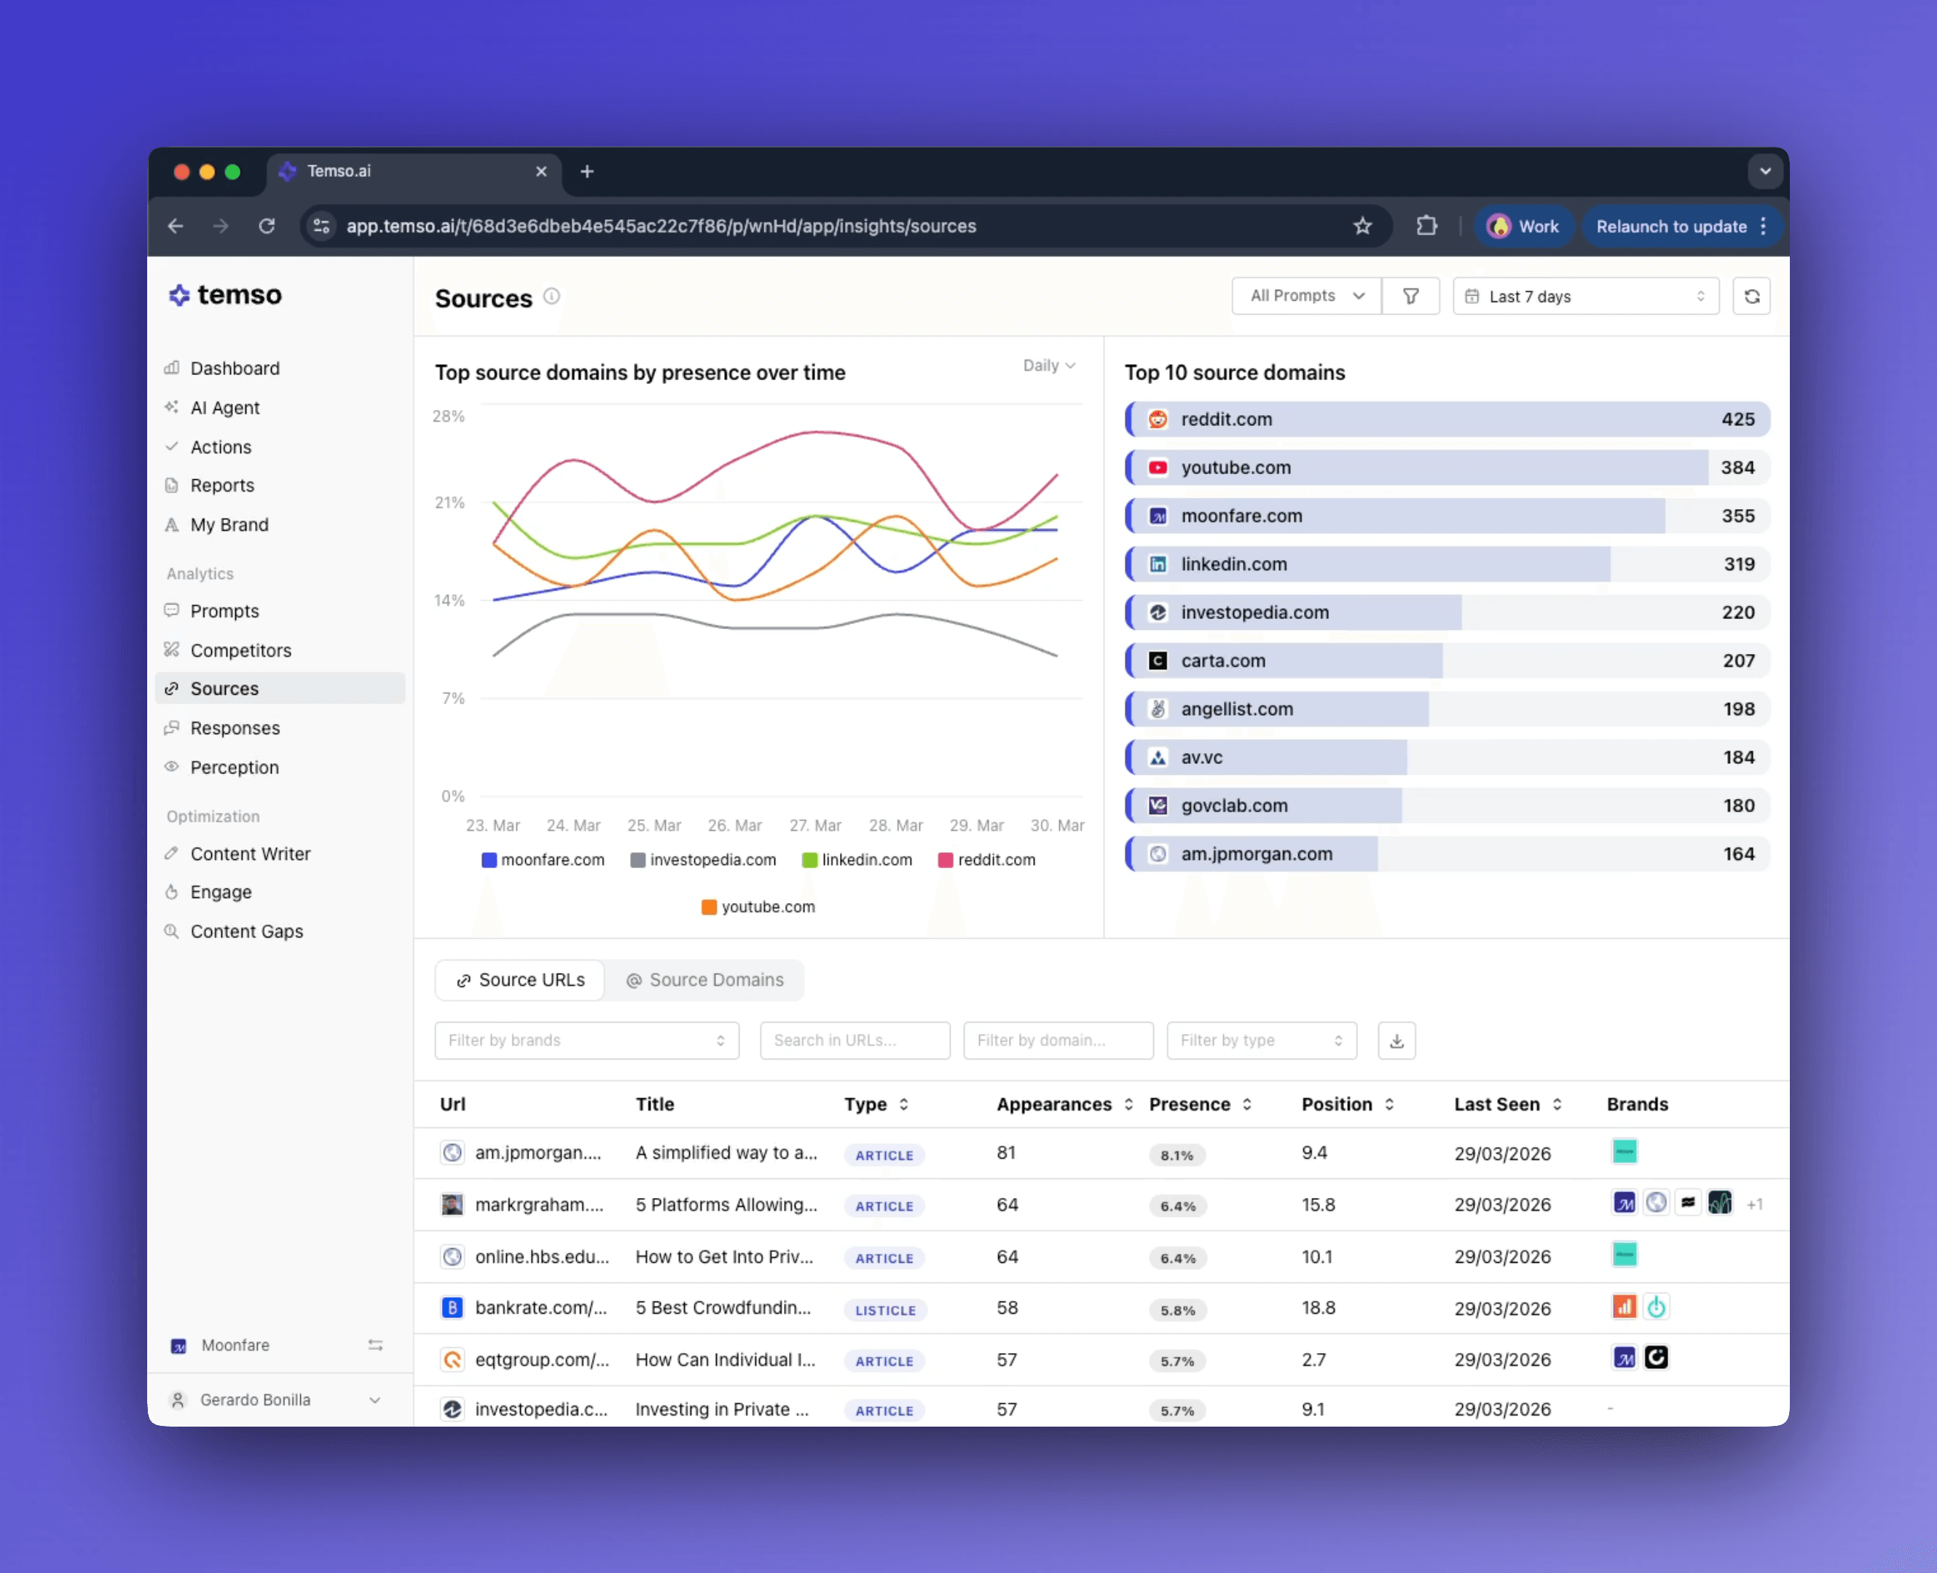Open the Last 7 days date selector

click(1584, 296)
